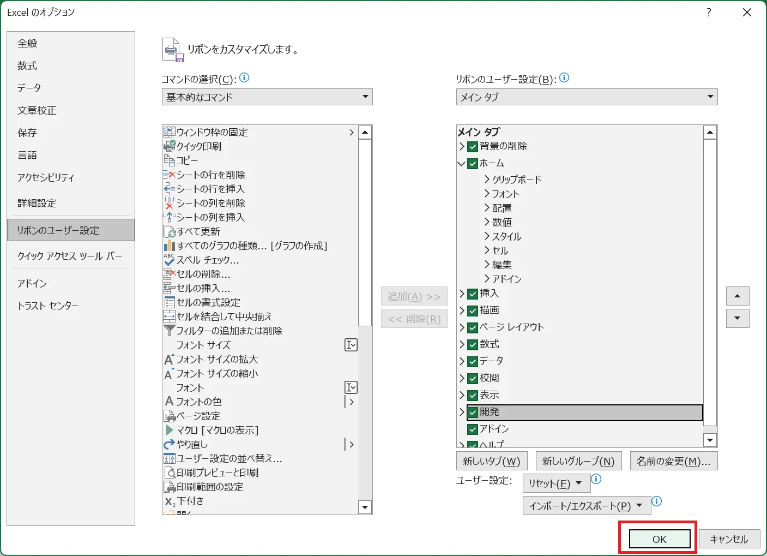
Task: Click the やり直し redo arrow icon
Action: pyautogui.click(x=170, y=444)
